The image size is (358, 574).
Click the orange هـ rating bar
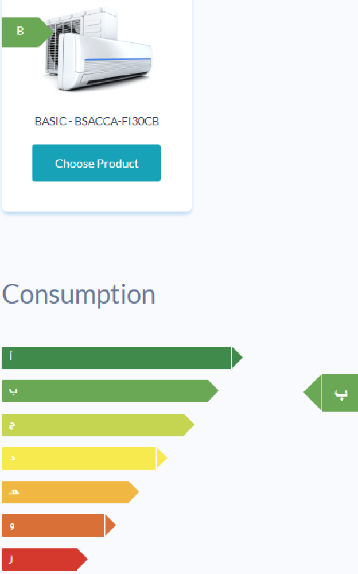(x=71, y=492)
